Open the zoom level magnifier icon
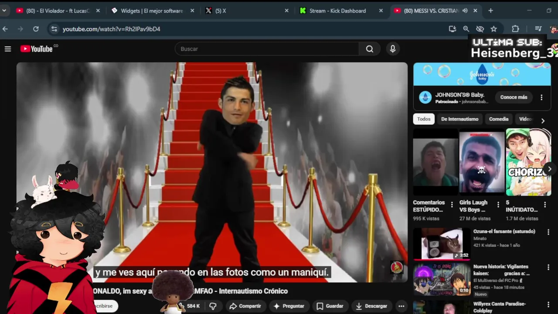Viewport: 558px width, 314px height. [466, 29]
